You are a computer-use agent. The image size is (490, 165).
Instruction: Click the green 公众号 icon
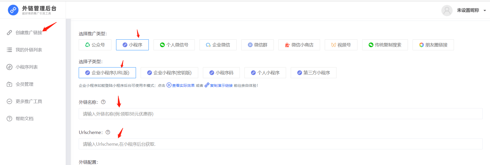coord(88,45)
